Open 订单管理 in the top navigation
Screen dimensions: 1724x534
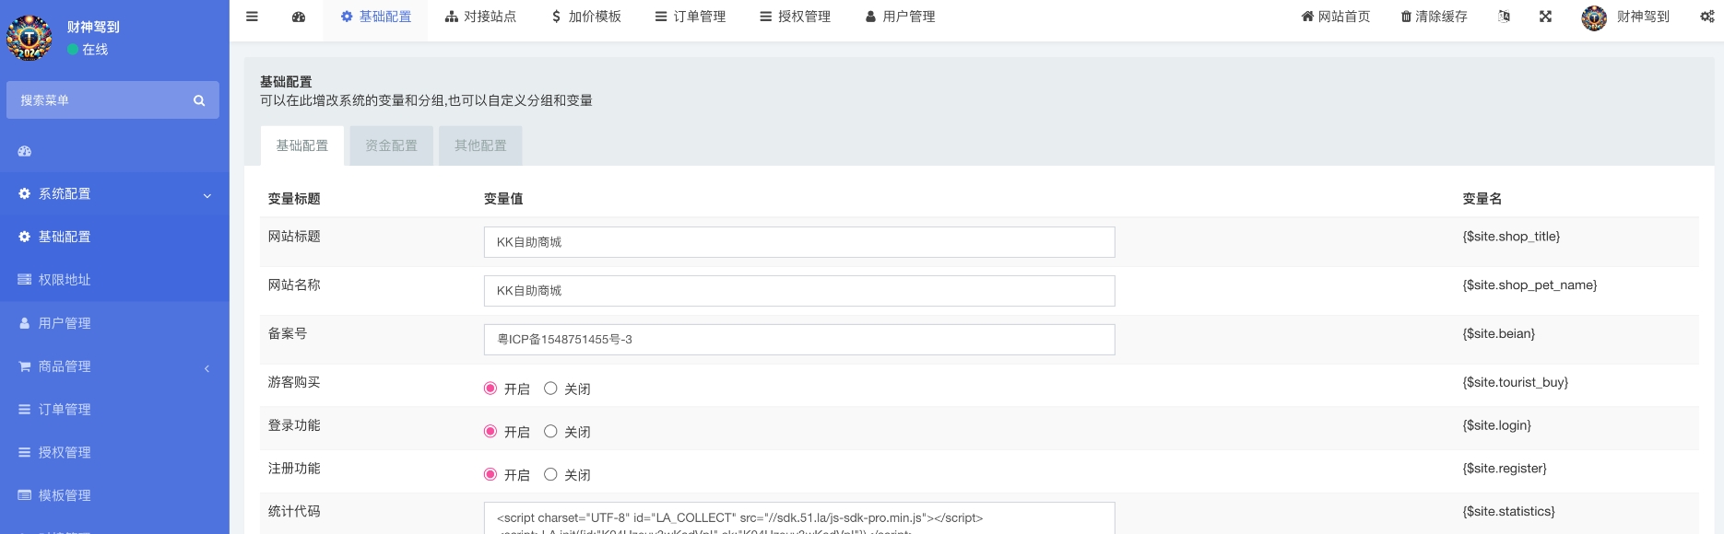[x=691, y=17]
